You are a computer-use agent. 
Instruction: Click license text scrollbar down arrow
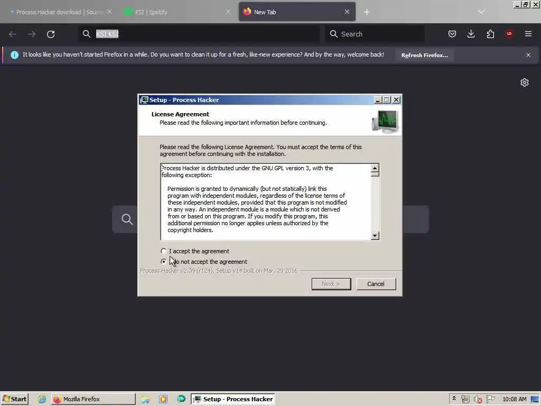375,236
